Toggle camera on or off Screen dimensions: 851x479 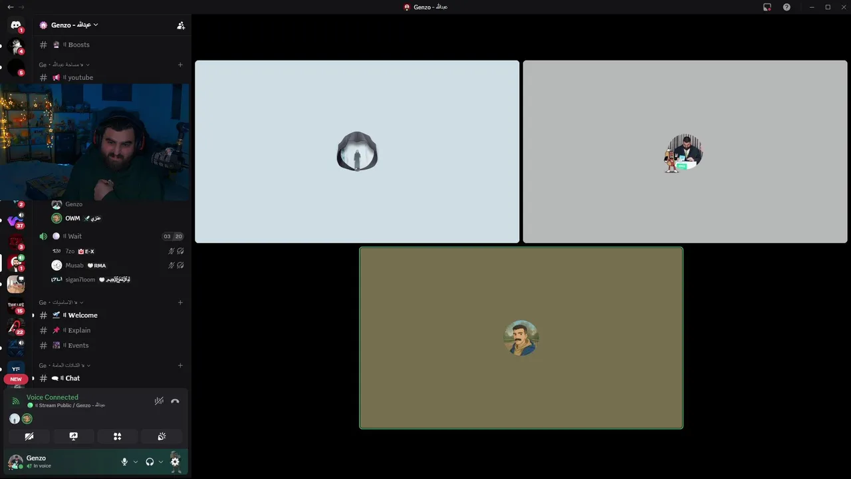(x=29, y=436)
